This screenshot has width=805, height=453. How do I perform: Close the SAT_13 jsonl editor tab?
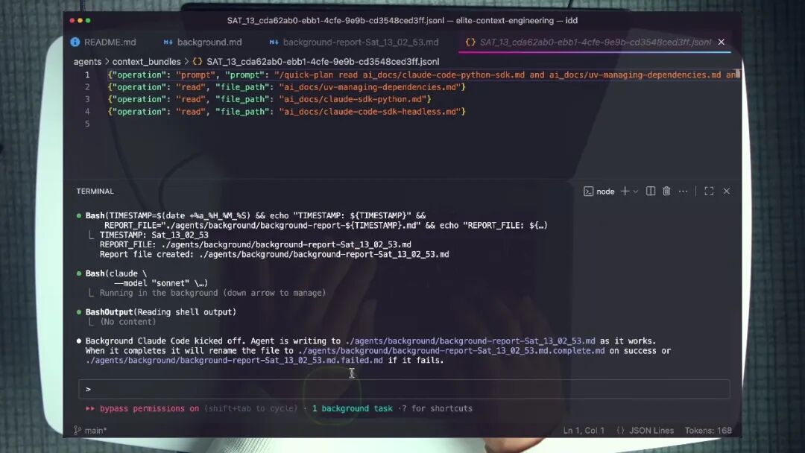click(722, 42)
